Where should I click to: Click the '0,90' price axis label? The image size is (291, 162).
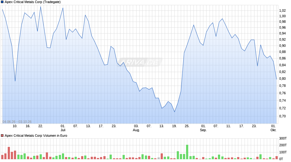click(x=282, y=46)
